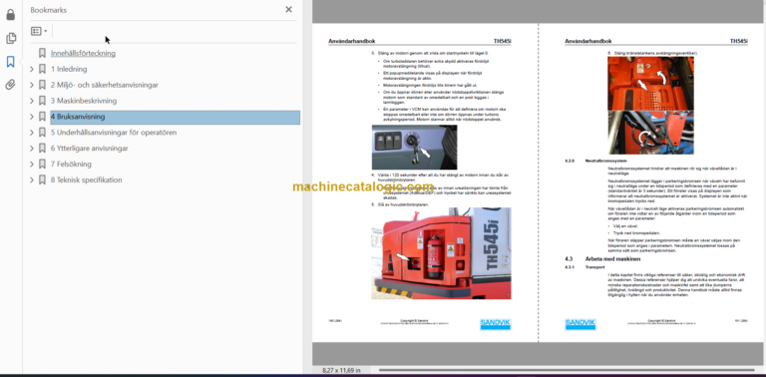This screenshot has height=377, width=766.
Task: Click 'Användarhandbok' header on left page
Action: [x=352, y=42]
